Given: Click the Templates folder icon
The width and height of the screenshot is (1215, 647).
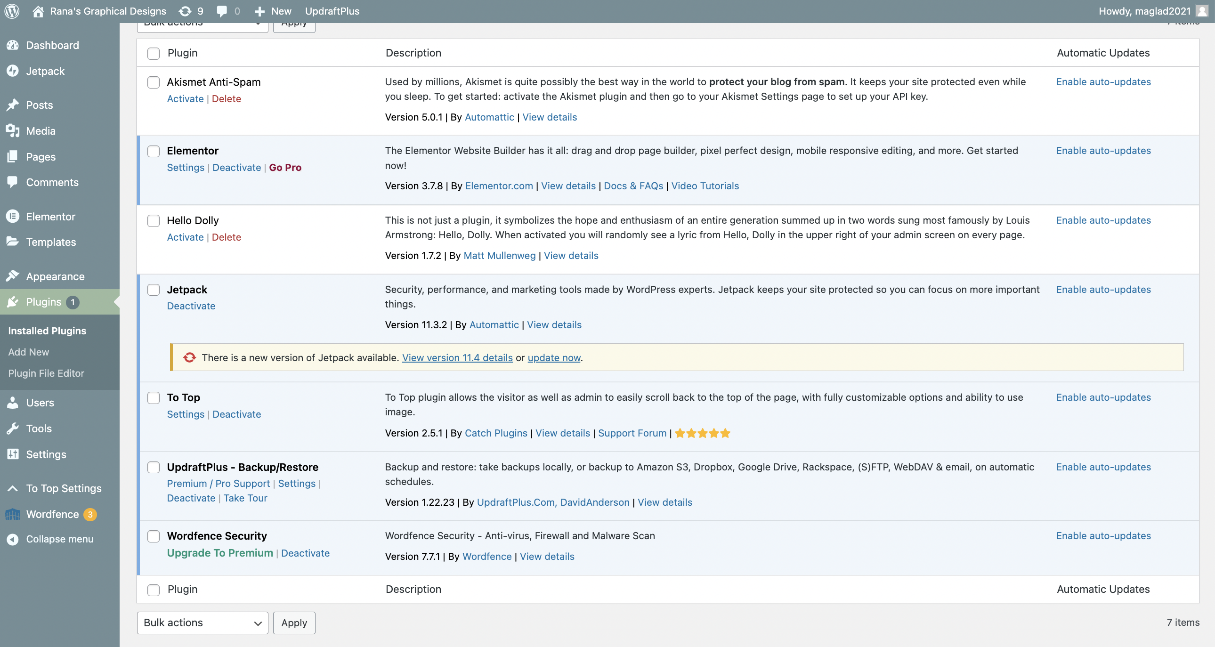Looking at the screenshot, I should (13, 242).
